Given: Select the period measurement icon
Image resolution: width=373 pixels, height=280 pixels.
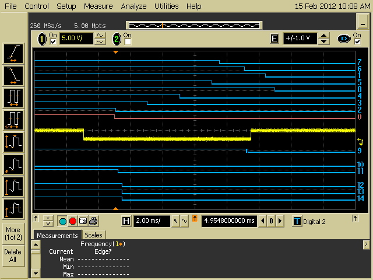Looking at the screenshot, I should [13, 98].
